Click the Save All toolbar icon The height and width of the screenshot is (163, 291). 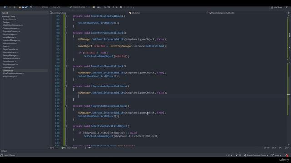(26, 7)
